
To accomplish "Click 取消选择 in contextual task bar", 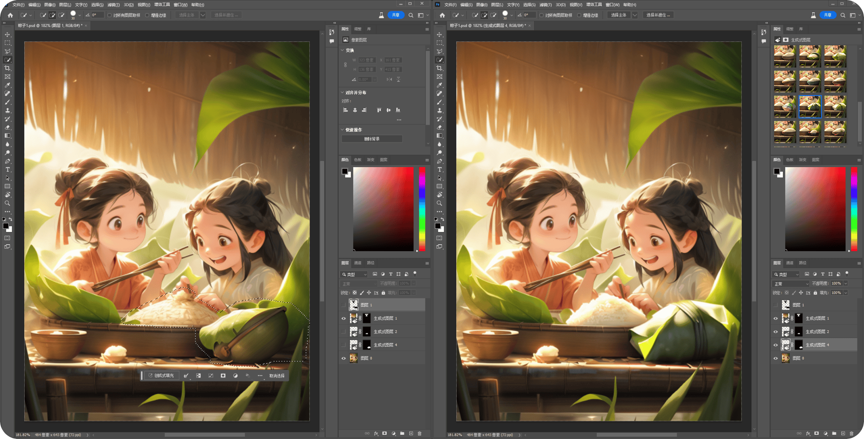I will pos(277,376).
